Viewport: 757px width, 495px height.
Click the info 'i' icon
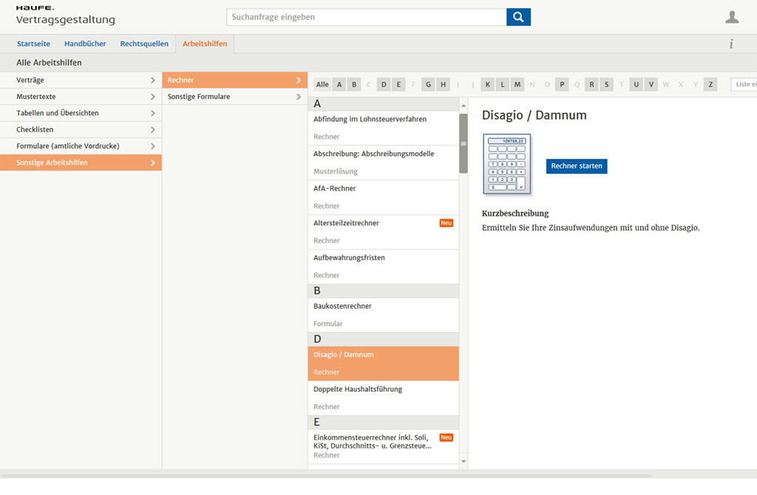tap(731, 44)
